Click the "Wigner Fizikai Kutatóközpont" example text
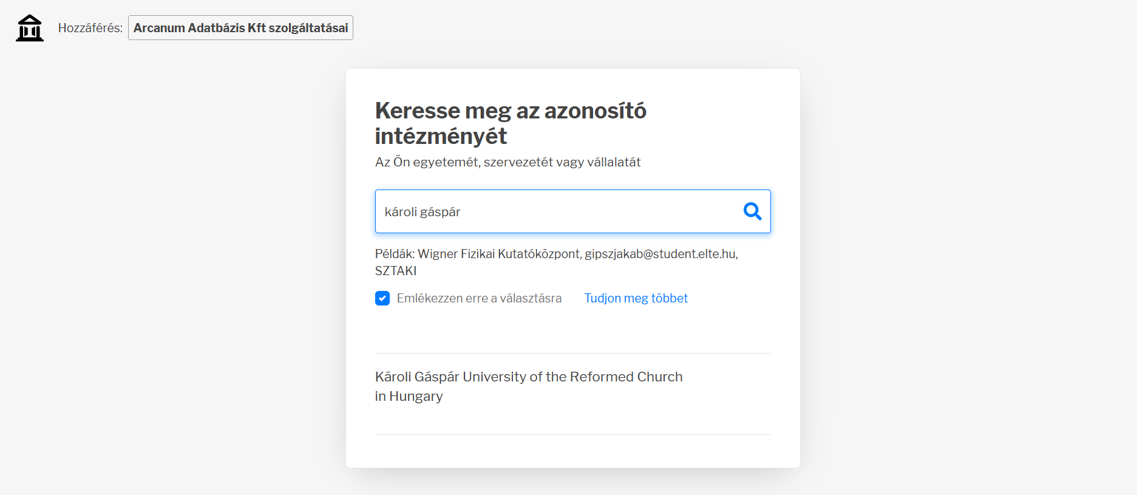This screenshot has height=495, width=1137. (x=499, y=254)
